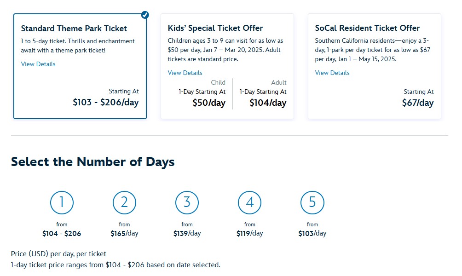The image size is (462, 276).
Task: Click the $139/day price under 3 days
Action: click(187, 233)
